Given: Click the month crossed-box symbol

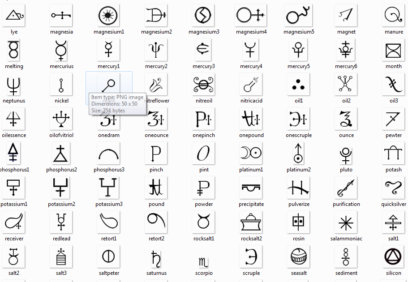Looking at the screenshot, I should (x=393, y=49).
